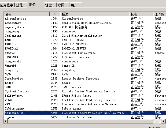Screen dimensions: 166x128
Task: Click description 'Remote Desktop Services'
Action: coord(80,79)
